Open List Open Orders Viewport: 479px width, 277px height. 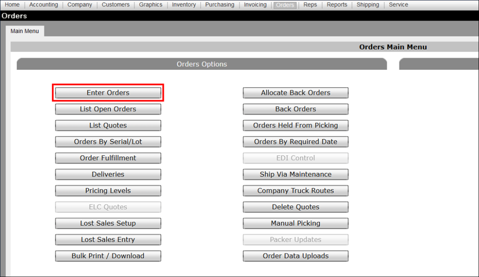(x=108, y=109)
